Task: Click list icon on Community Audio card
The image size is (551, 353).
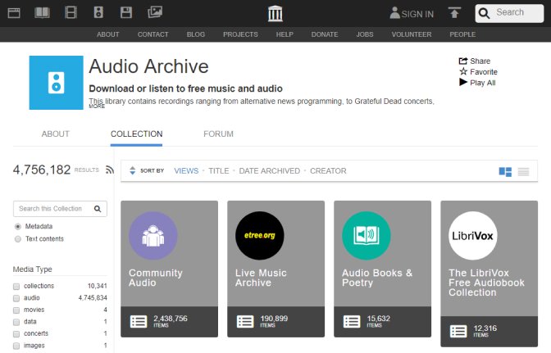Action: coord(139,321)
